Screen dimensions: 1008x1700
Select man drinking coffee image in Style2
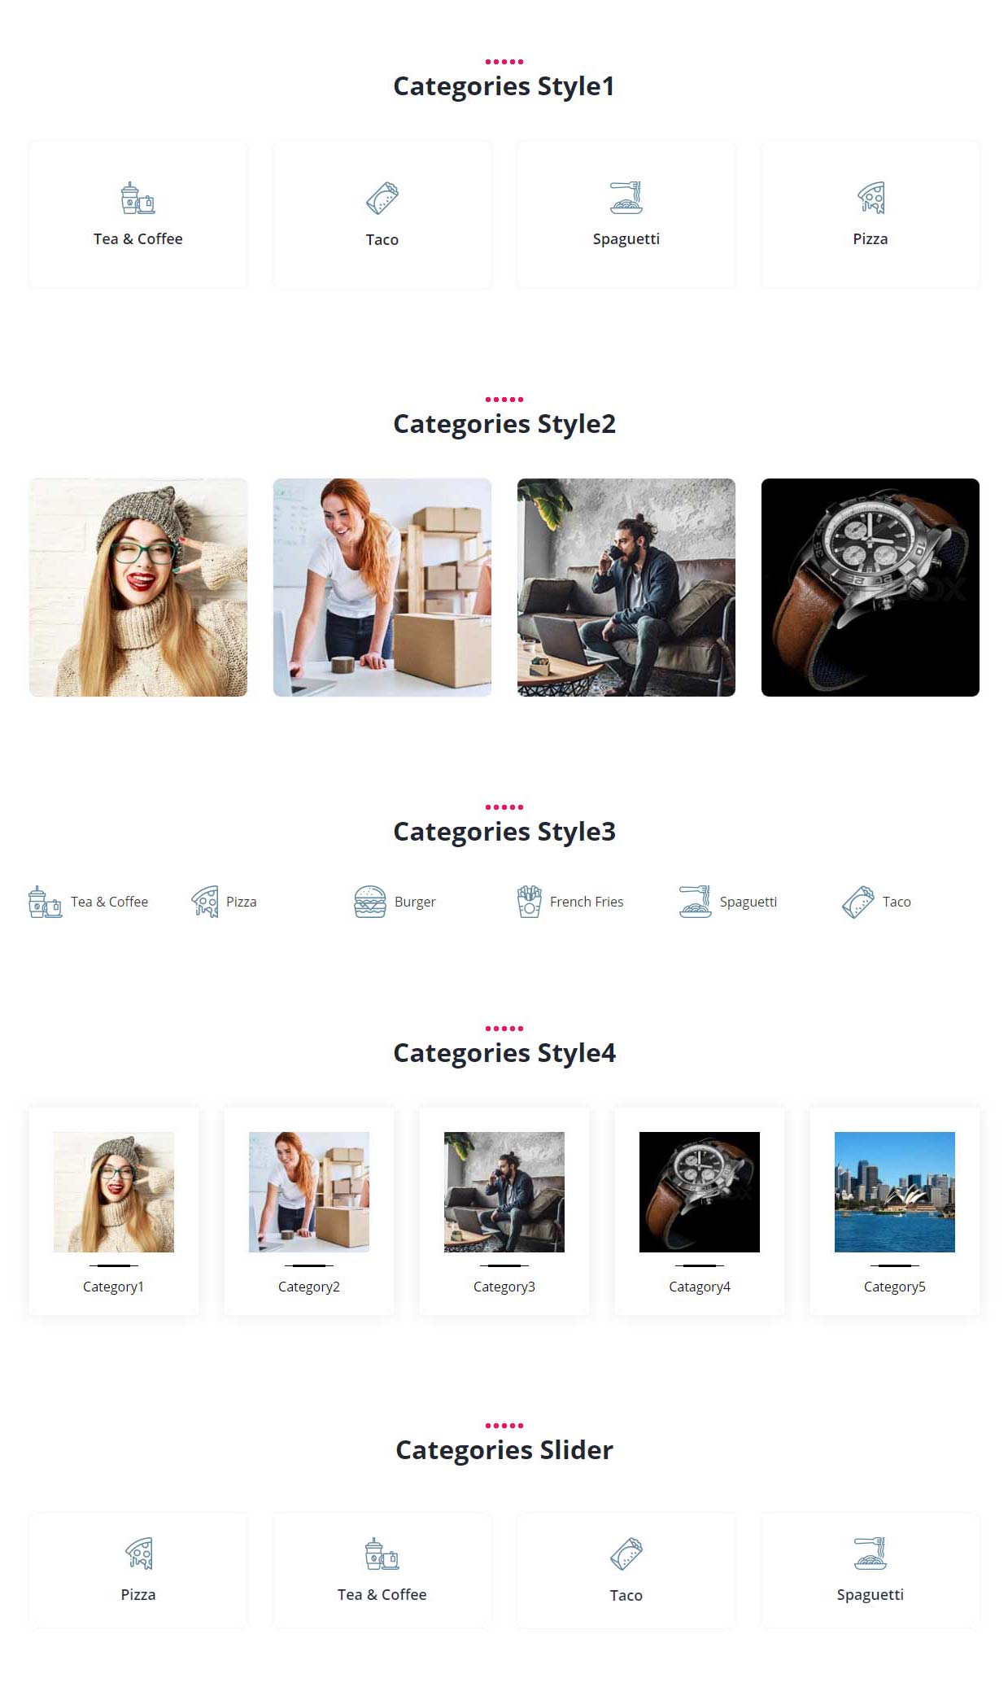coord(626,588)
